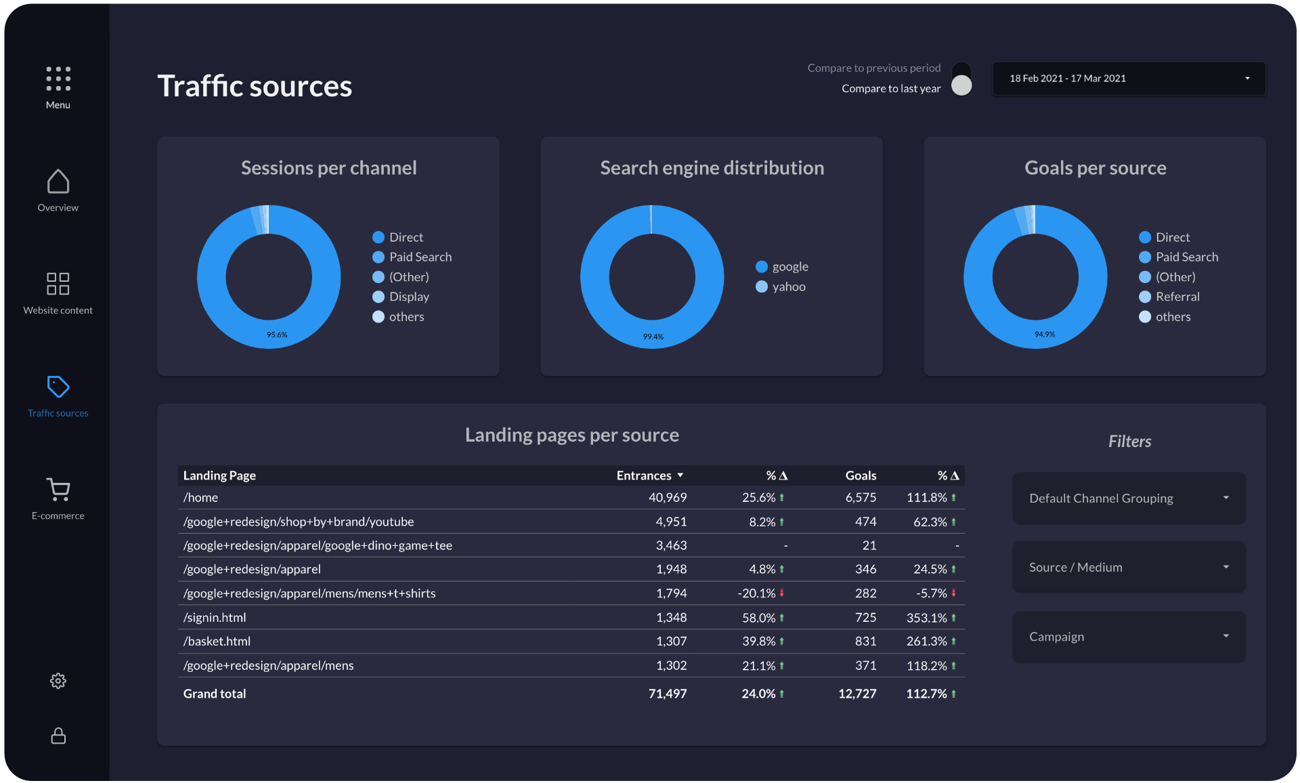Click the /home landing page entry
This screenshot has width=1300, height=783.
[200, 497]
